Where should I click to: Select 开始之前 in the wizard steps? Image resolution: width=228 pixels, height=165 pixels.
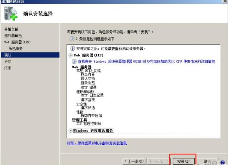(x=11, y=29)
